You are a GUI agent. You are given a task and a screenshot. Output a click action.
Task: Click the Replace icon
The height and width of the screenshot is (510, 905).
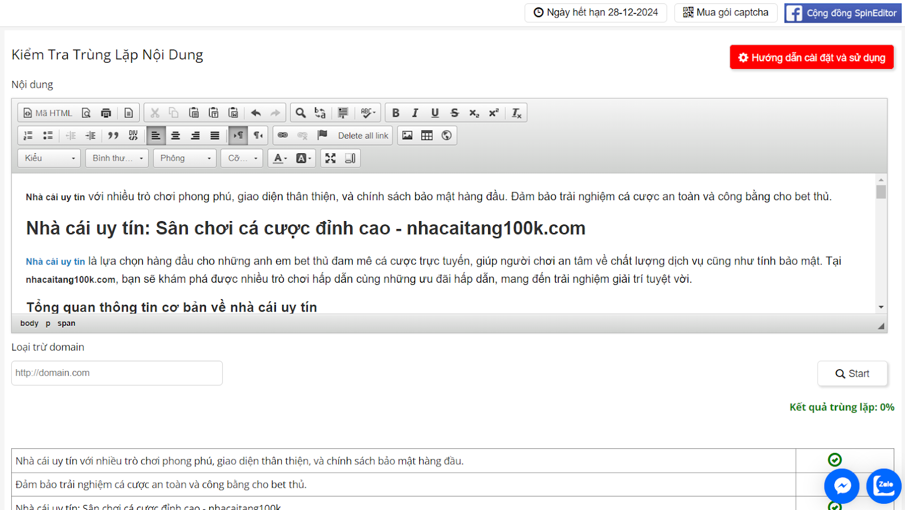click(320, 113)
